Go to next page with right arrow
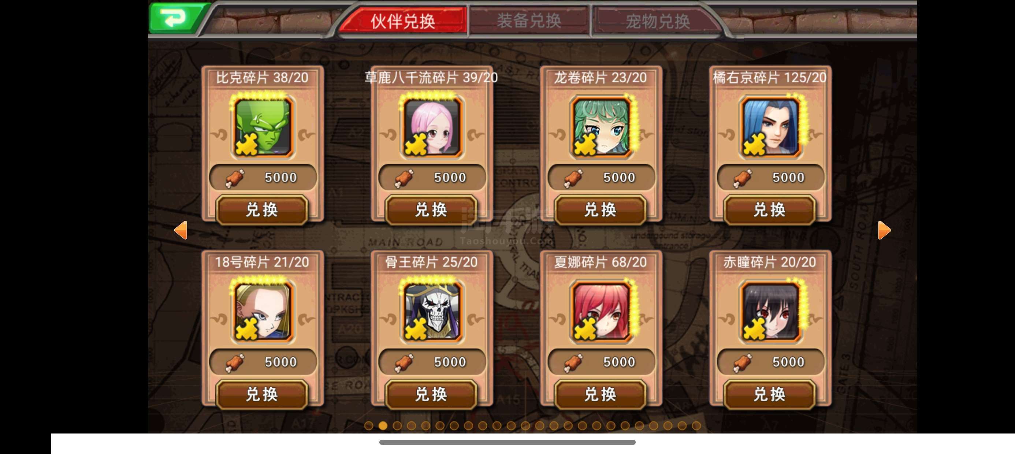 [884, 230]
